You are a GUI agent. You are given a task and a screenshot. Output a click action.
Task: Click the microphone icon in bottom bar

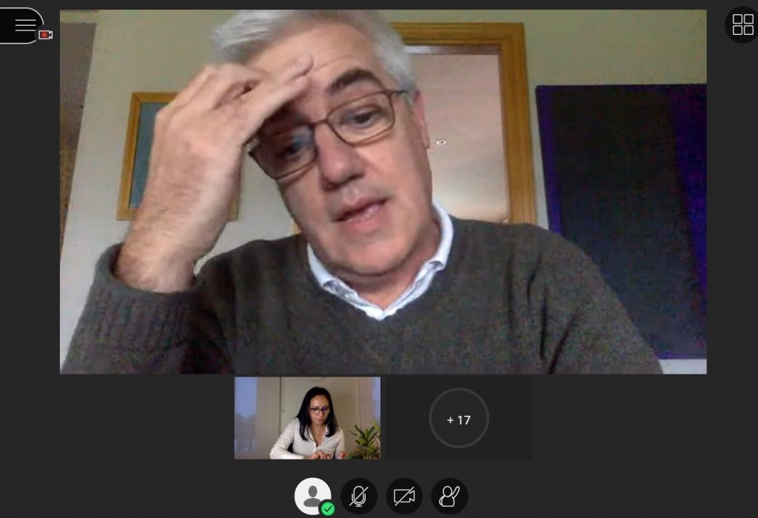pyautogui.click(x=359, y=497)
